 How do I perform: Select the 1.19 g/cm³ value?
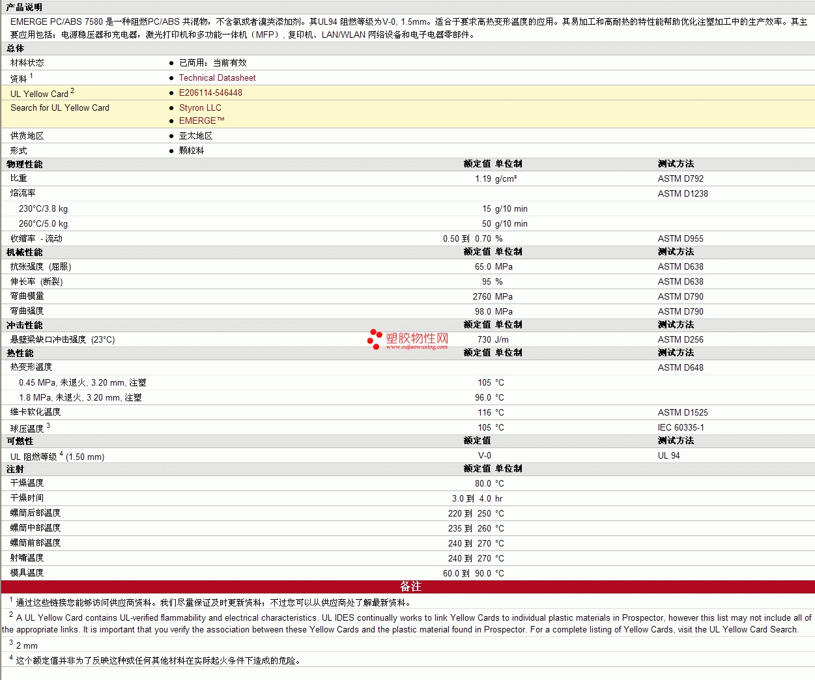(496, 178)
